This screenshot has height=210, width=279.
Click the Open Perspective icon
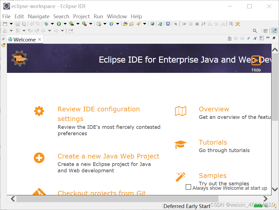[x=265, y=31]
